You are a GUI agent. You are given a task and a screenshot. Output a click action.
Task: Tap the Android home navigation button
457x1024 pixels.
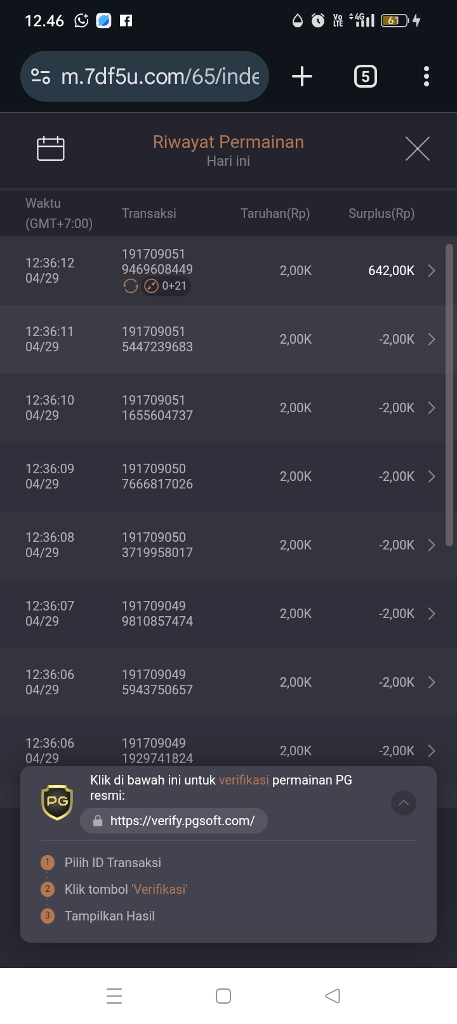click(x=223, y=996)
